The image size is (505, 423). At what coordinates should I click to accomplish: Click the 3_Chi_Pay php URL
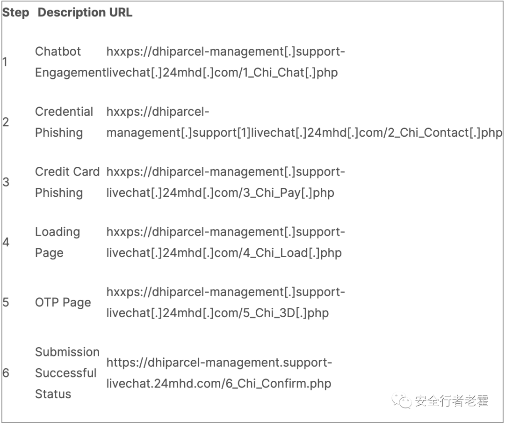point(225,182)
